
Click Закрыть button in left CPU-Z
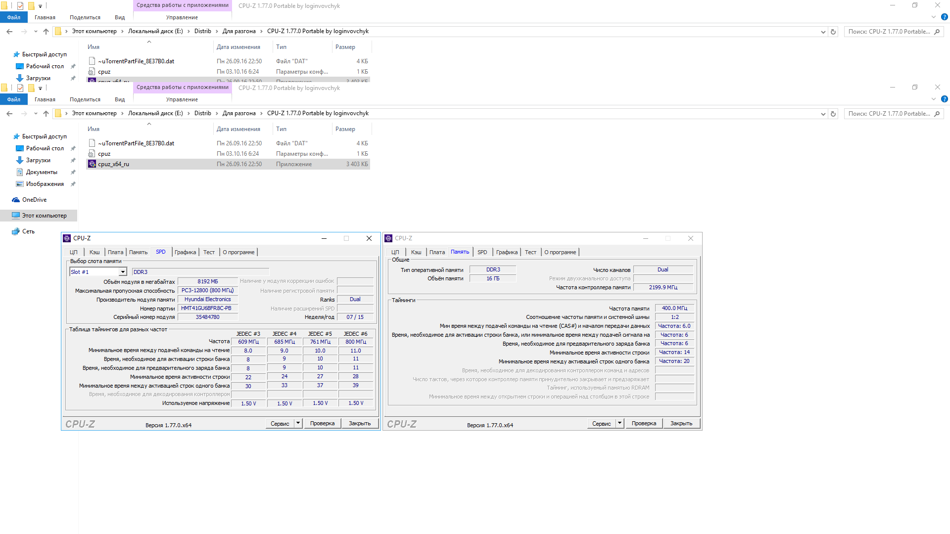360,423
